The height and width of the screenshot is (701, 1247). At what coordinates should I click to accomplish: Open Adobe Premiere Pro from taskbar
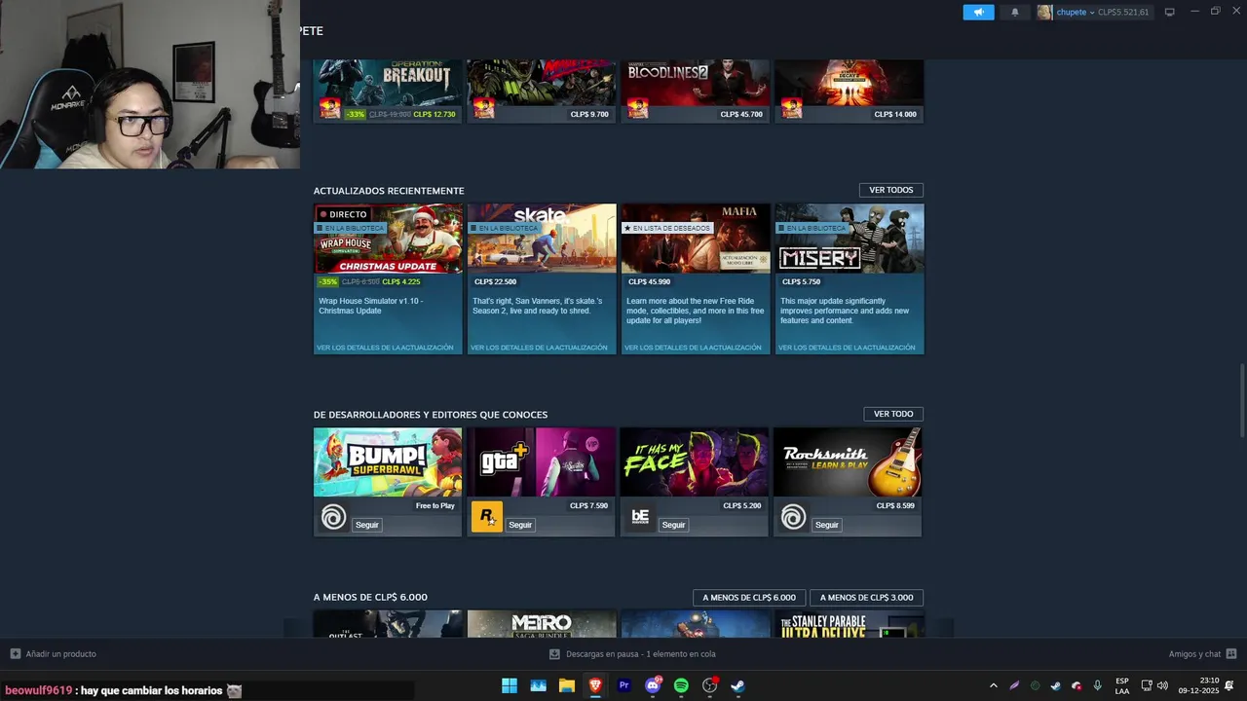click(623, 685)
